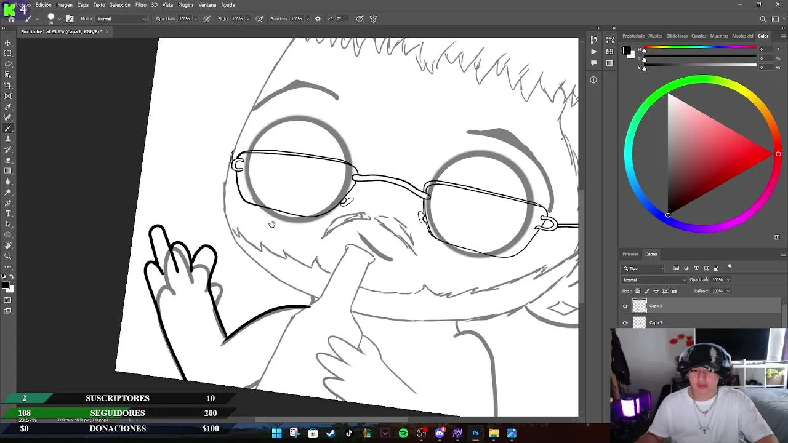Select the Lasso tool
The width and height of the screenshot is (788, 443).
pos(8,64)
